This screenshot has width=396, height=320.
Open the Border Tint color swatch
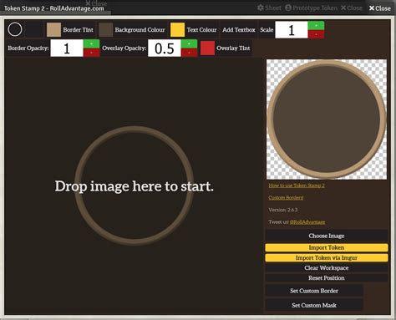click(53, 30)
